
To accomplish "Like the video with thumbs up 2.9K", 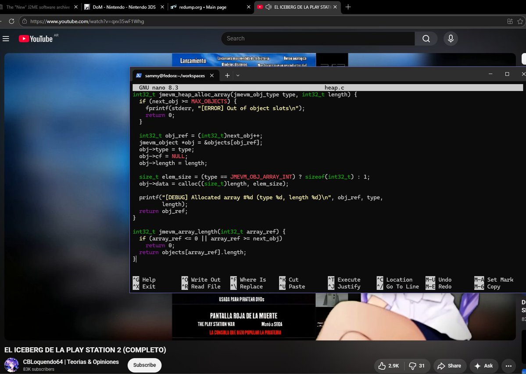I will coord(389,366).
